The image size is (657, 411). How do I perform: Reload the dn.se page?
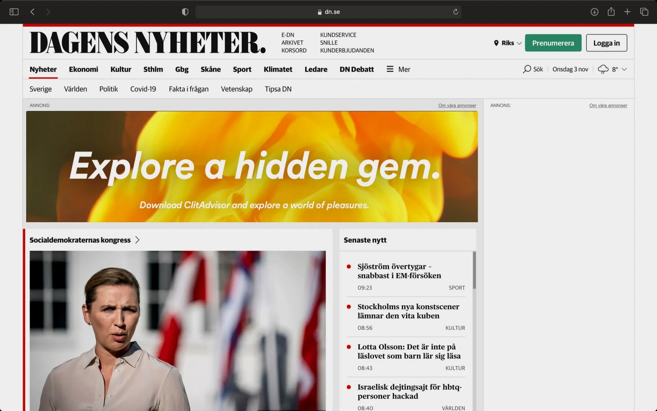[x=456, y=12]
